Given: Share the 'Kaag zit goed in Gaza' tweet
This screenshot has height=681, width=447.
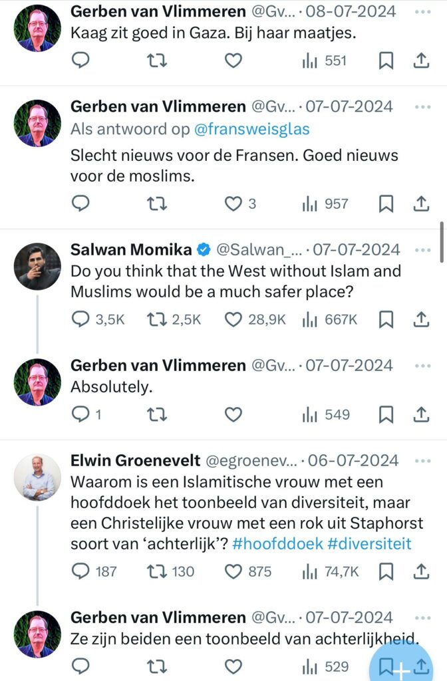Looking at the screenshot, I should (420, 61).
